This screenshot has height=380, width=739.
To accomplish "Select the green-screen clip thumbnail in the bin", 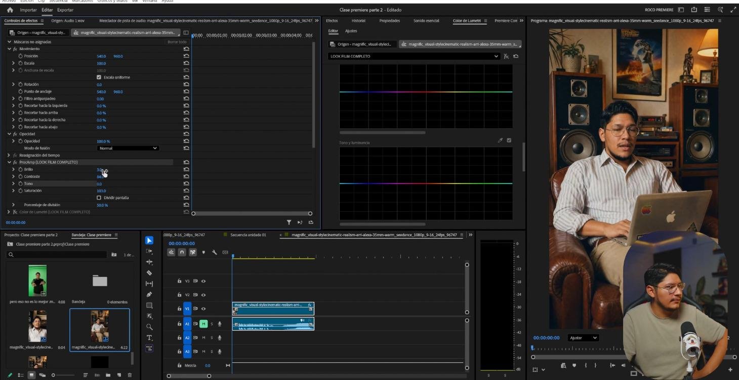I will click(38, 280).
